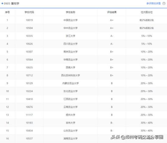Select the 华中农业大学 school name
This screenshot has height=143, width=167.
[71, 28]
